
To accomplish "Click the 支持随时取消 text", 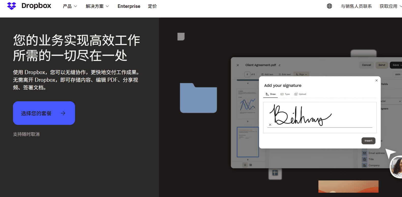I will pos(26,134).
